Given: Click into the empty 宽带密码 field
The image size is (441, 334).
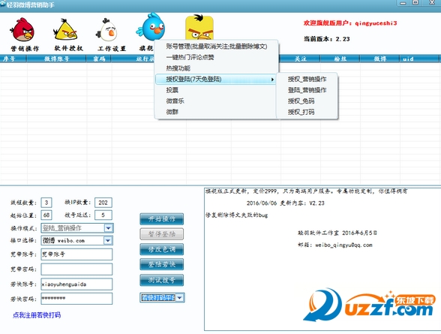Looking at the screenshot, I should (x=76, y=269).
